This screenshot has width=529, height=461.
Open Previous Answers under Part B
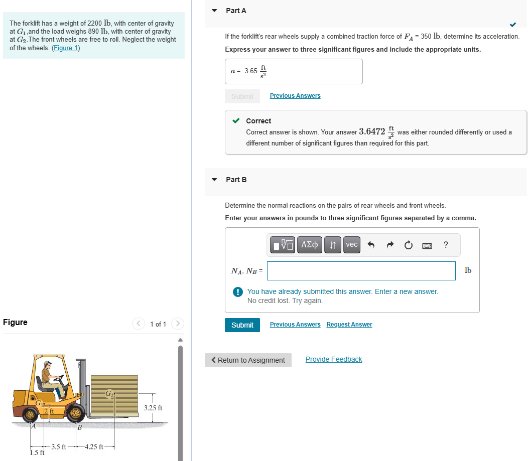[x=295, y=325]
